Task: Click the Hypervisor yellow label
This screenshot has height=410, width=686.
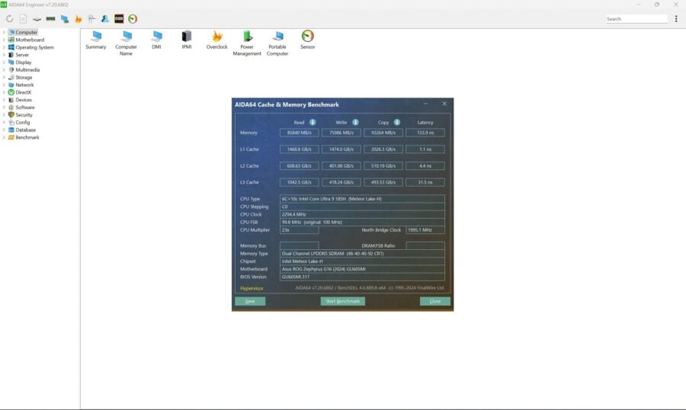Action: tap(252, 288)
